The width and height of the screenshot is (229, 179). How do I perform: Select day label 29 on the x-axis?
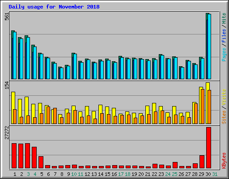click(x=201, y=174)
